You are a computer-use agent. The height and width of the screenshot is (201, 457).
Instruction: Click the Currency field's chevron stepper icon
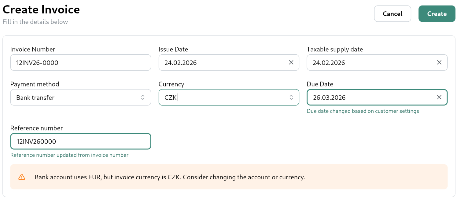291,97
